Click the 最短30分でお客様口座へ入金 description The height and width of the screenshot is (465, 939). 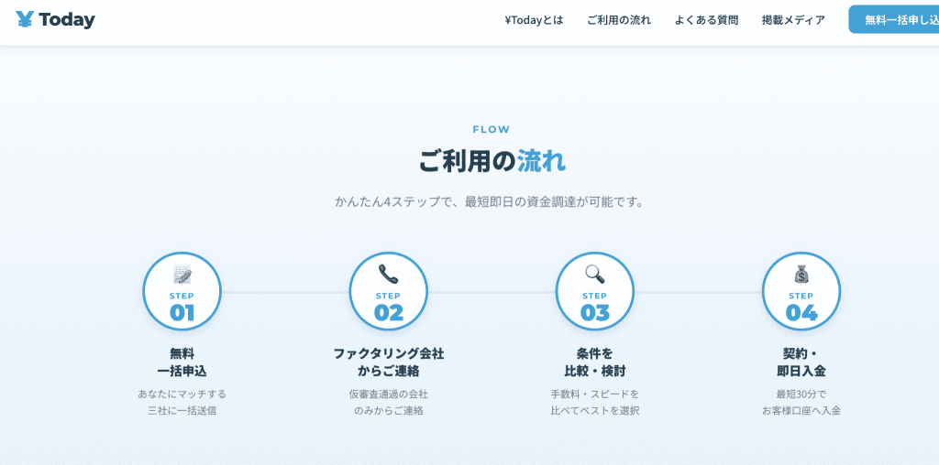coord(801,402)
